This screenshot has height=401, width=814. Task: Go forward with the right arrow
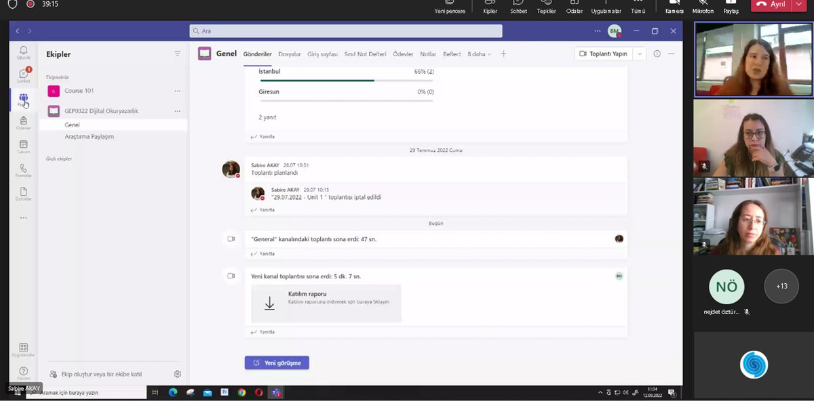(30, 31)
